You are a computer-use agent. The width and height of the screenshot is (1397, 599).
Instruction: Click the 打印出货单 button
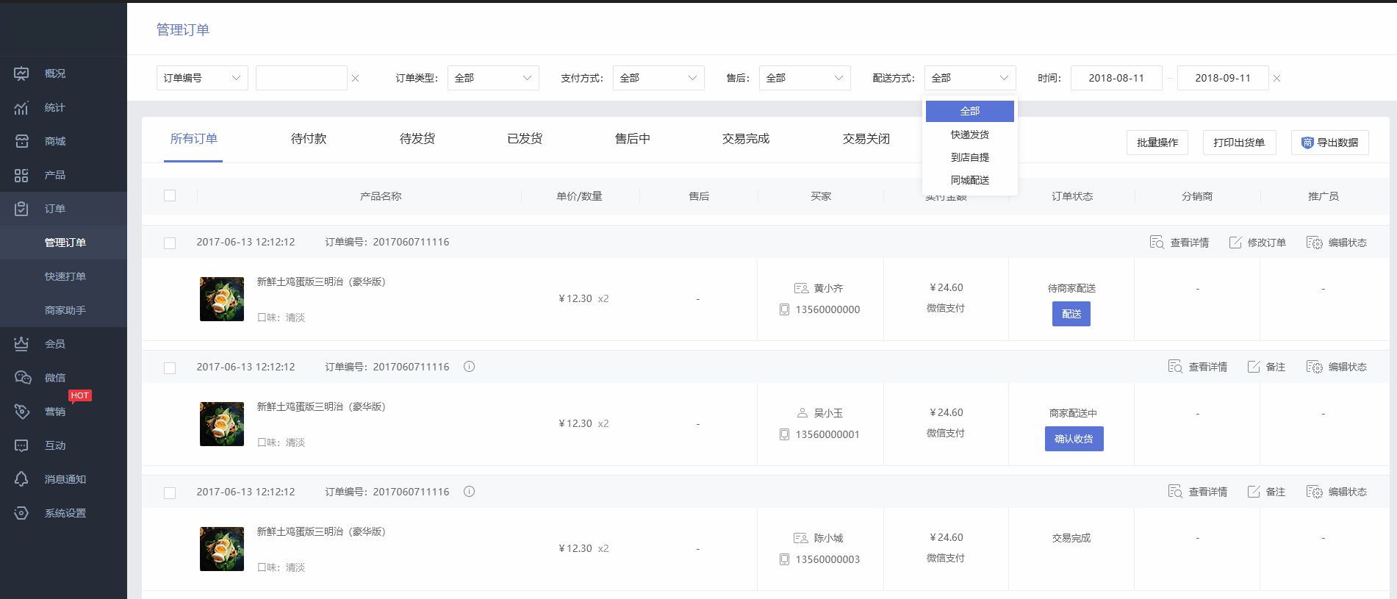click(x=1239, y=143)
